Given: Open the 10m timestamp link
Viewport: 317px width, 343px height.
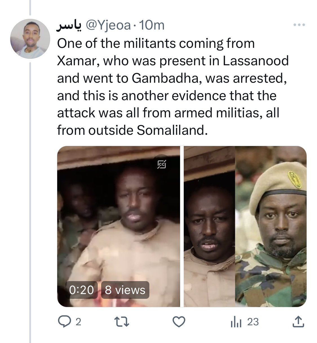Looking at the screenshot, I should (x=152, y=26).
